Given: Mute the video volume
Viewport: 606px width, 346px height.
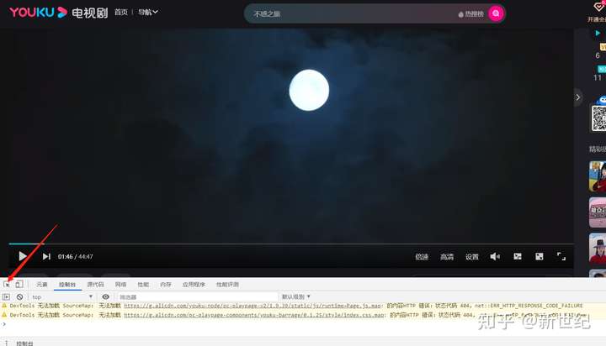Looking at the screenshot, I should 495,256.
